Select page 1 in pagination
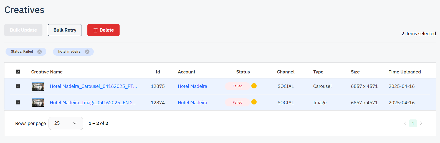The width and height of the screenshot is (440, 143). click(x=413, y=123)
